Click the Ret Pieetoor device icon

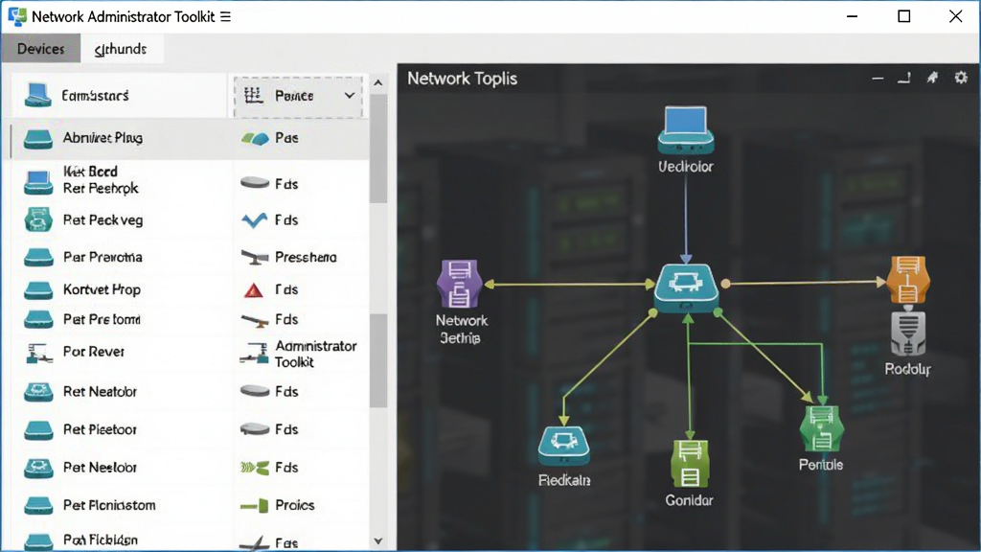click(x=38, y=430)
